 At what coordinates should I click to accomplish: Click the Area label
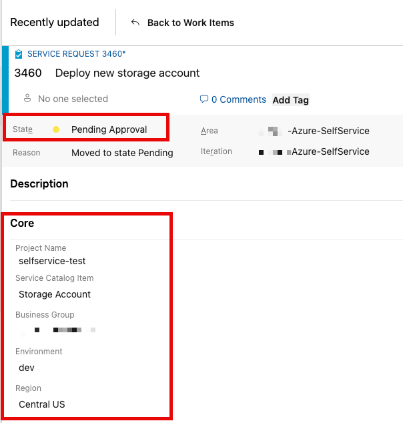pyautogui.click(x=209, y=131)
